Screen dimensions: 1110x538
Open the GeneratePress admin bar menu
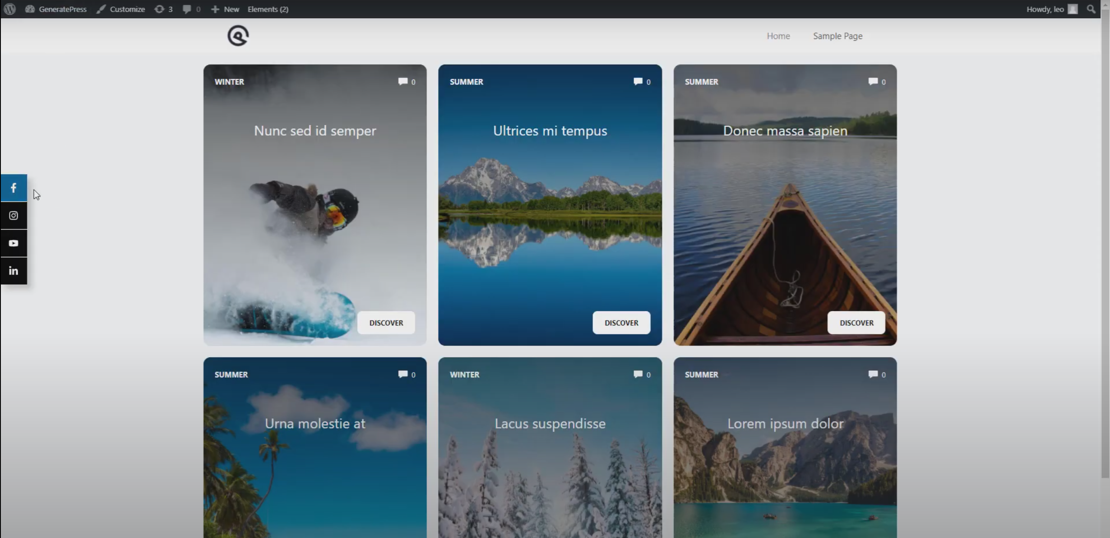coord(56,9)
